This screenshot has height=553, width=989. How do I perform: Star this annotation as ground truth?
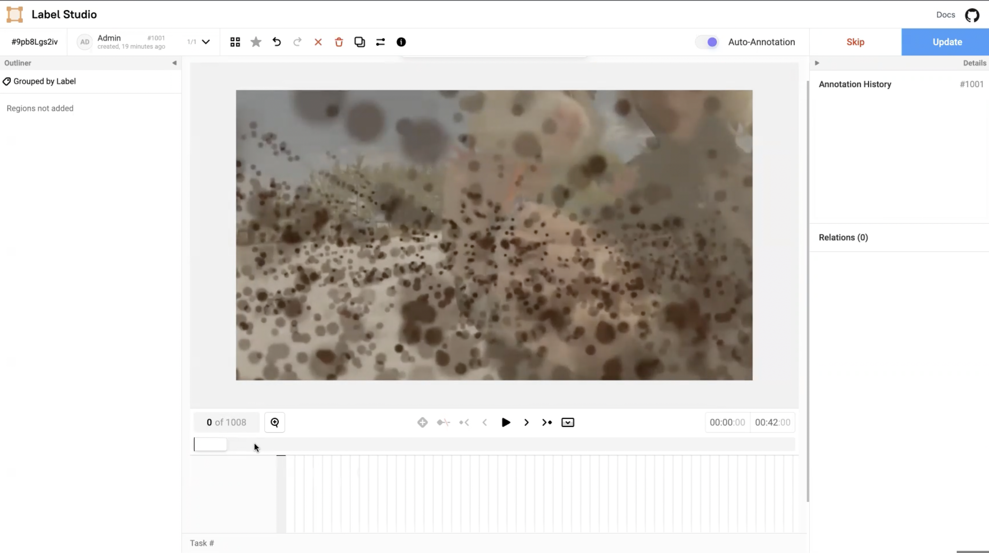pos(256,42)
